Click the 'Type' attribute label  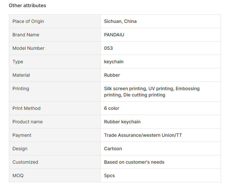[18, 62]
